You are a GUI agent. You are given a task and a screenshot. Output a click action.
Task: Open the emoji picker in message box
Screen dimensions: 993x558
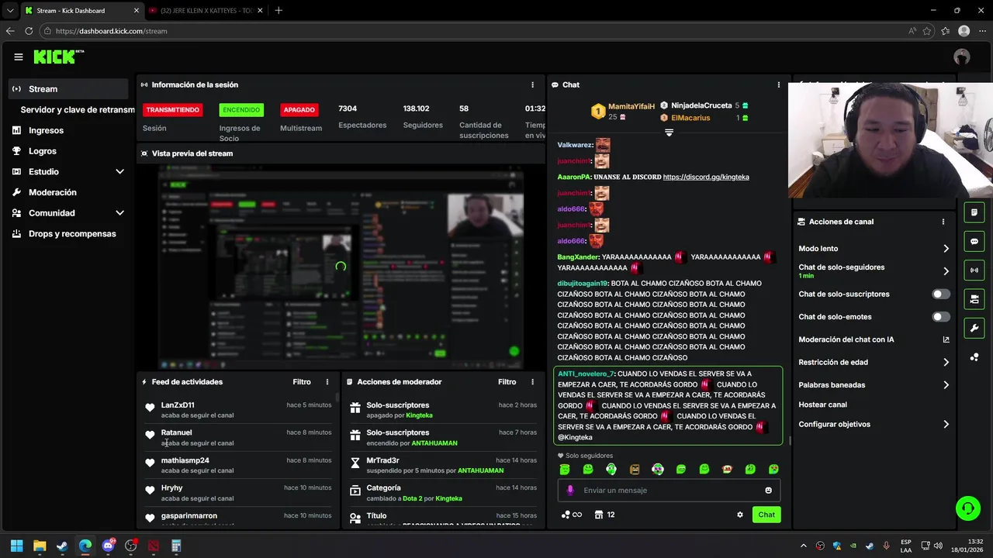pyautogui.click(x=768, y=491)
